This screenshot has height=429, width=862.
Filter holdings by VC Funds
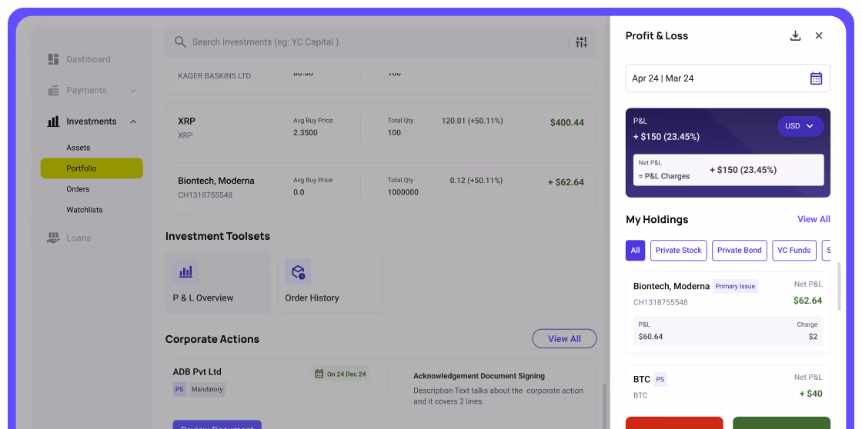coord(794,250)
